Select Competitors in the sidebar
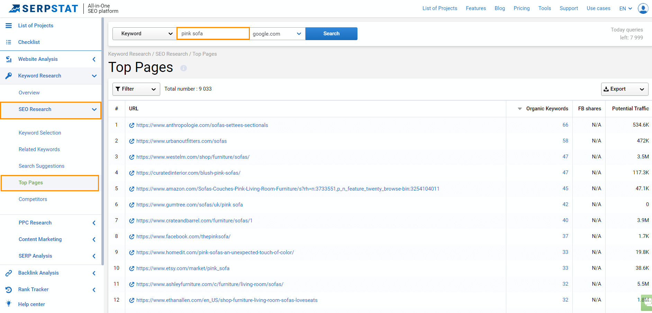Viewport: 652px width, 313px height. (33, 199)
